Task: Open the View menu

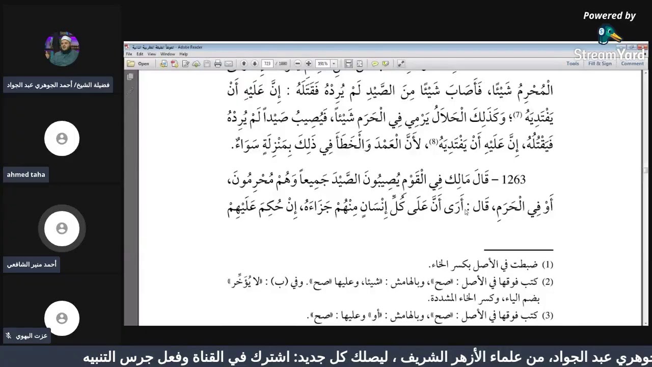Action: pyautogui.click(x=152, y=54)
